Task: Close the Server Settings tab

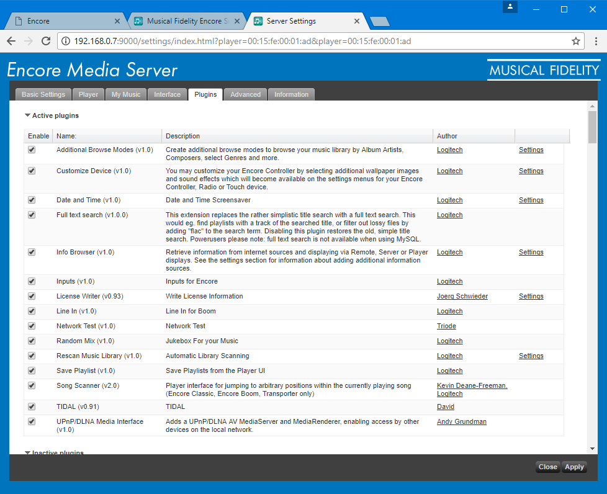Action: [356, 21]
